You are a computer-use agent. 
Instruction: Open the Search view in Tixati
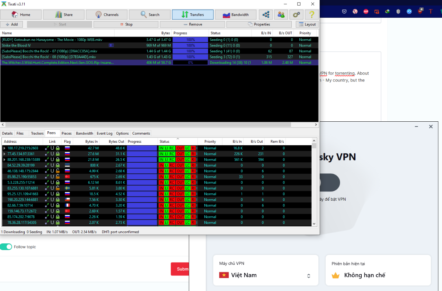150,15
